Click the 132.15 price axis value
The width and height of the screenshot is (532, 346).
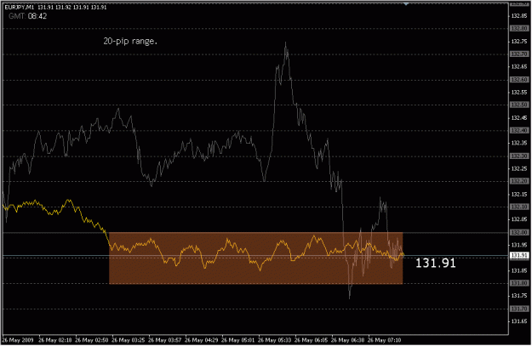tap(519, 194)
